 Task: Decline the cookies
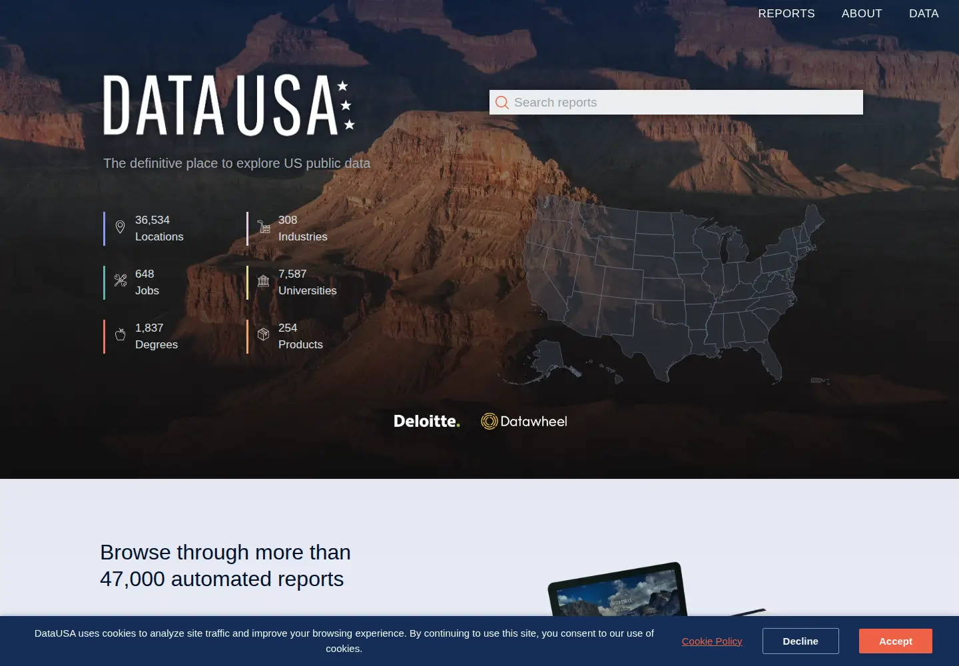(800, 641)
